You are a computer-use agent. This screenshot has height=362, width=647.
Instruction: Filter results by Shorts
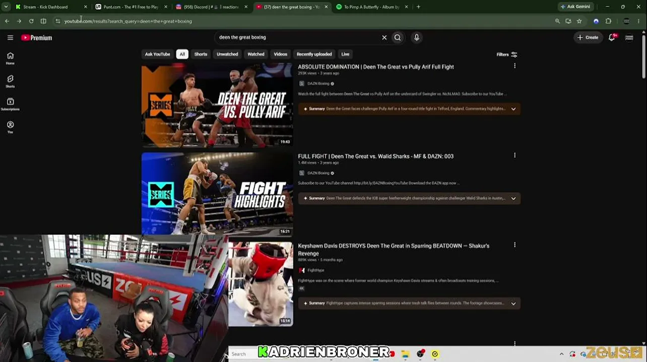point(201,54)
